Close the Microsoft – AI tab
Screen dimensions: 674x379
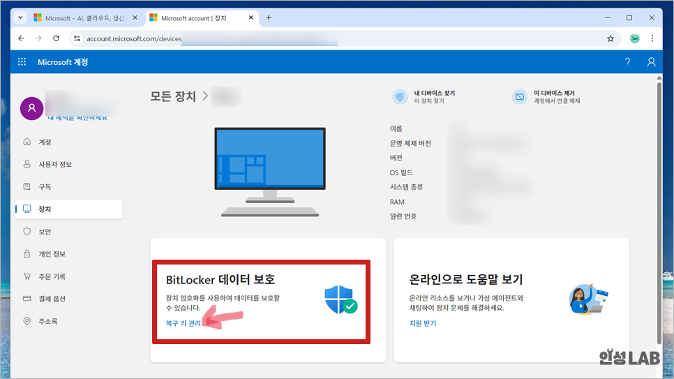pos(135,17)
